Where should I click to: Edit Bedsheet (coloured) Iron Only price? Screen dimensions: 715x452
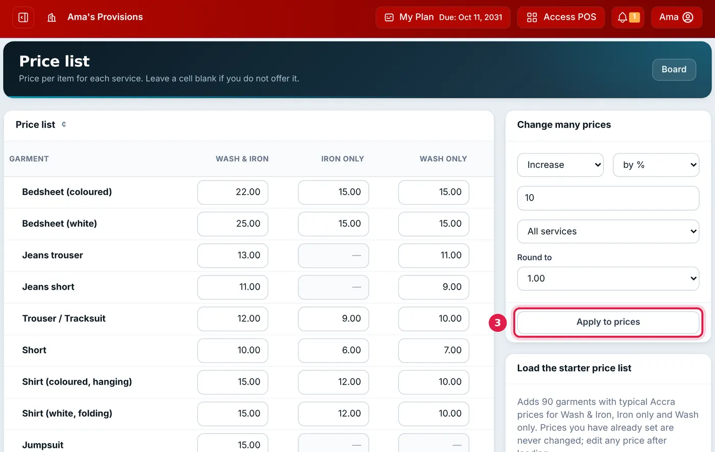coord(333,192)
